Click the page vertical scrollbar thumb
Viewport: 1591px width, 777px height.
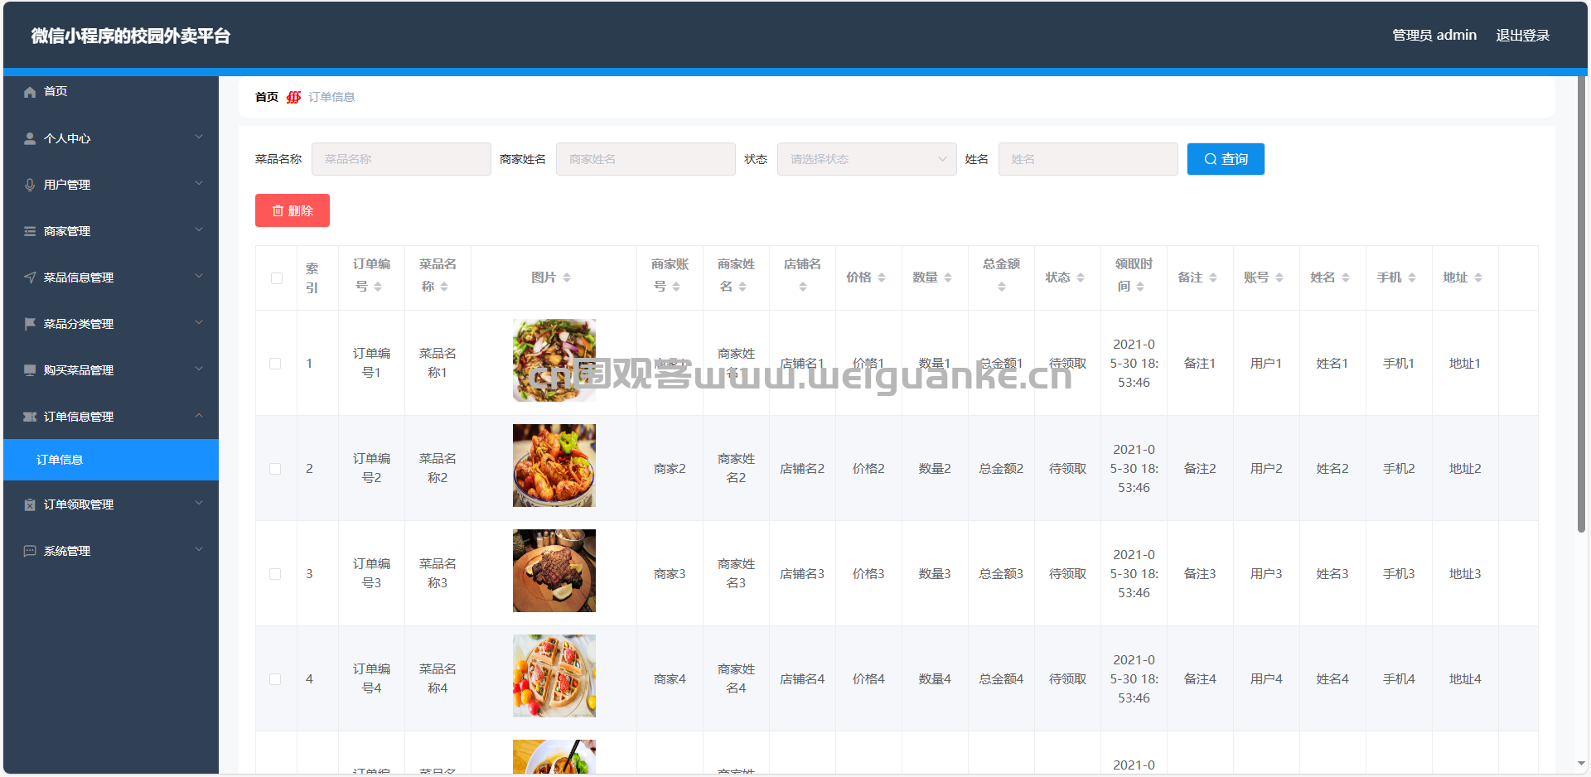point(1581,304)
